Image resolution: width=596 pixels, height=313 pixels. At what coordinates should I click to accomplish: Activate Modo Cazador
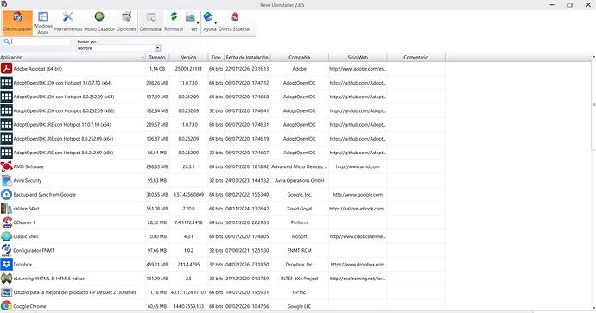99,22
